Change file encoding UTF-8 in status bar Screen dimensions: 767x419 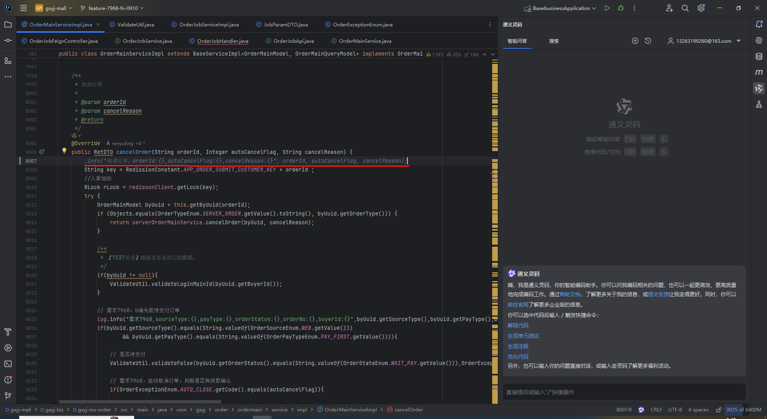pyautogui.click(x=675, y=410)
